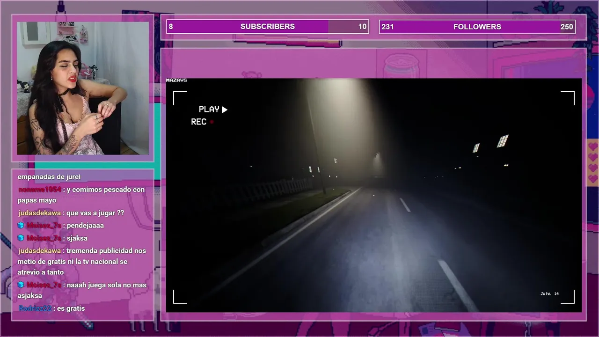Image resolution: width=599 pixels, height=337 pixels.
Task: Click the subscriber goal number 10
Action: pos(362,27)
